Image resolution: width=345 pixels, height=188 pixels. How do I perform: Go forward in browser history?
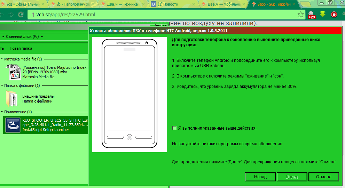tap(10, 15)
